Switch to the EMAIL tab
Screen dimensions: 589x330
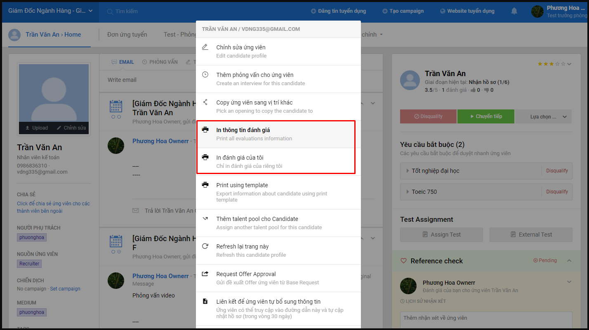(123, 62)
